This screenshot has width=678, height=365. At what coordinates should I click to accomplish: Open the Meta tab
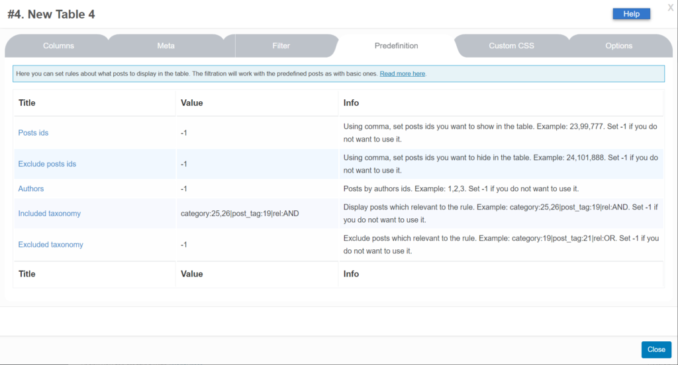(x=166, y=46)
